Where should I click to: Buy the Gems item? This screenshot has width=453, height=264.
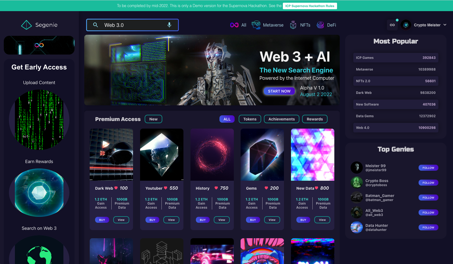(253, 220)
